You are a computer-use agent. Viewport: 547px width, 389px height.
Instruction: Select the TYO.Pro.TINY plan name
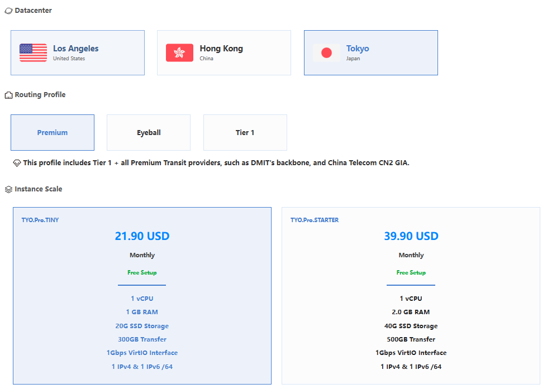click(40, 220)
